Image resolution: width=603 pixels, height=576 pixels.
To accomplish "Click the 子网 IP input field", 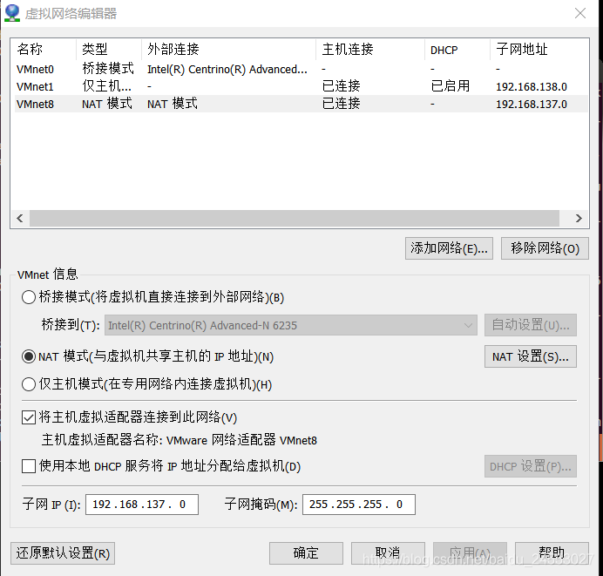I will [142, 505].
